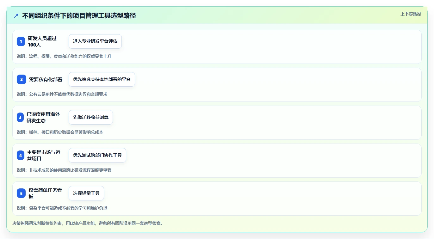434x239 pixels.
Task: Select the 研发人员超过100人 condition text
Action: (x=42, y=41)
